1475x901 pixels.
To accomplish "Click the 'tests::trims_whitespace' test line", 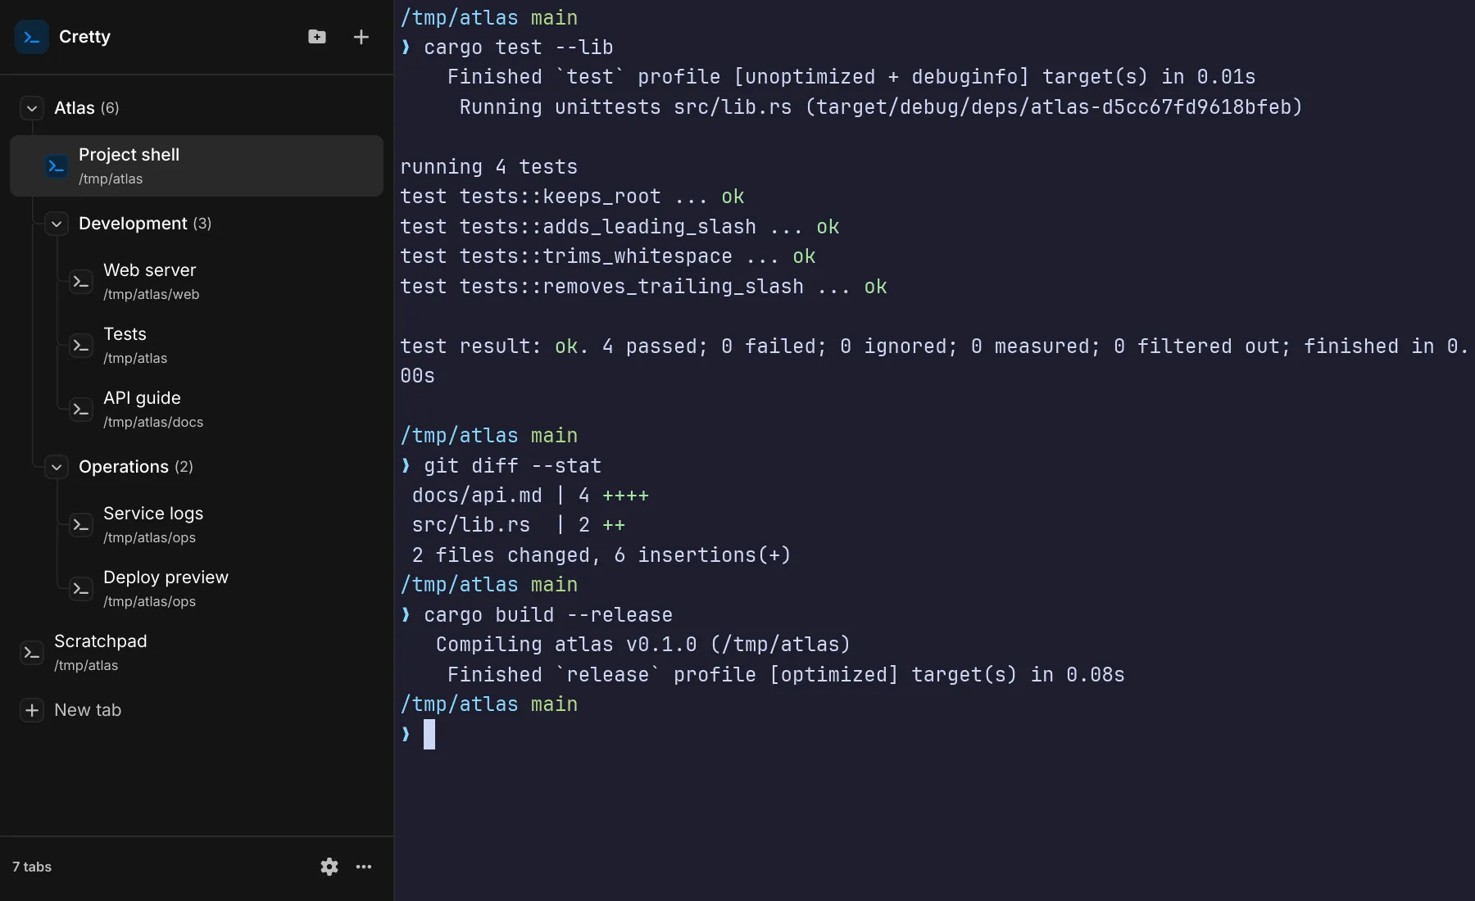I will (x=608, y=256).
